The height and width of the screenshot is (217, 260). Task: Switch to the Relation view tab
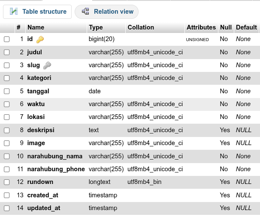[107, 12]
